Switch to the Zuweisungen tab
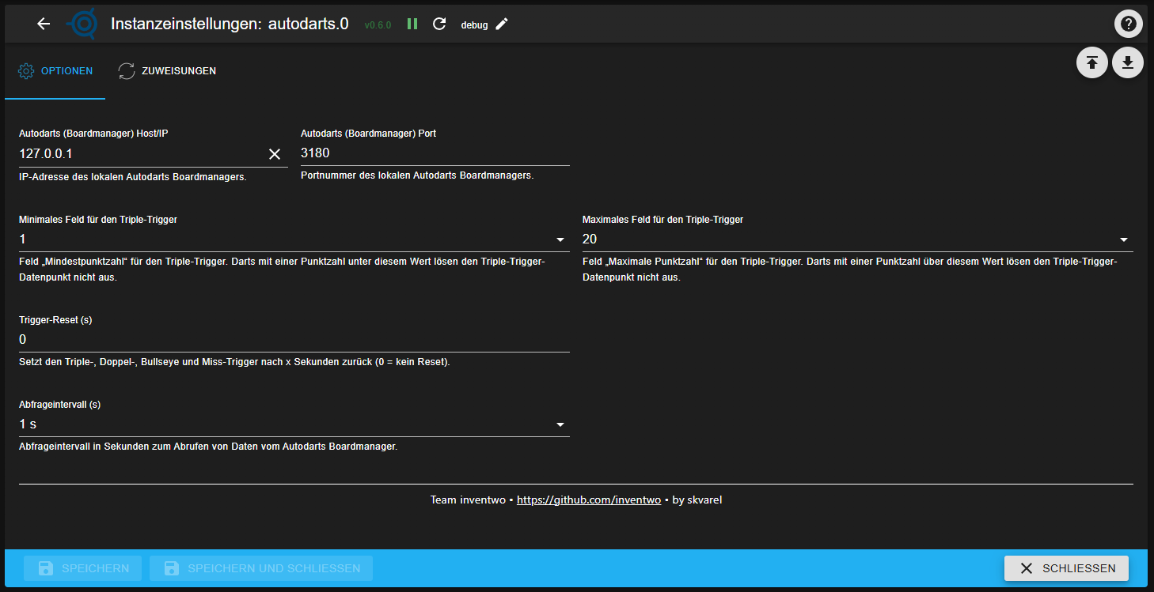The image size is (1154, 592). click(x=167, y=71)
